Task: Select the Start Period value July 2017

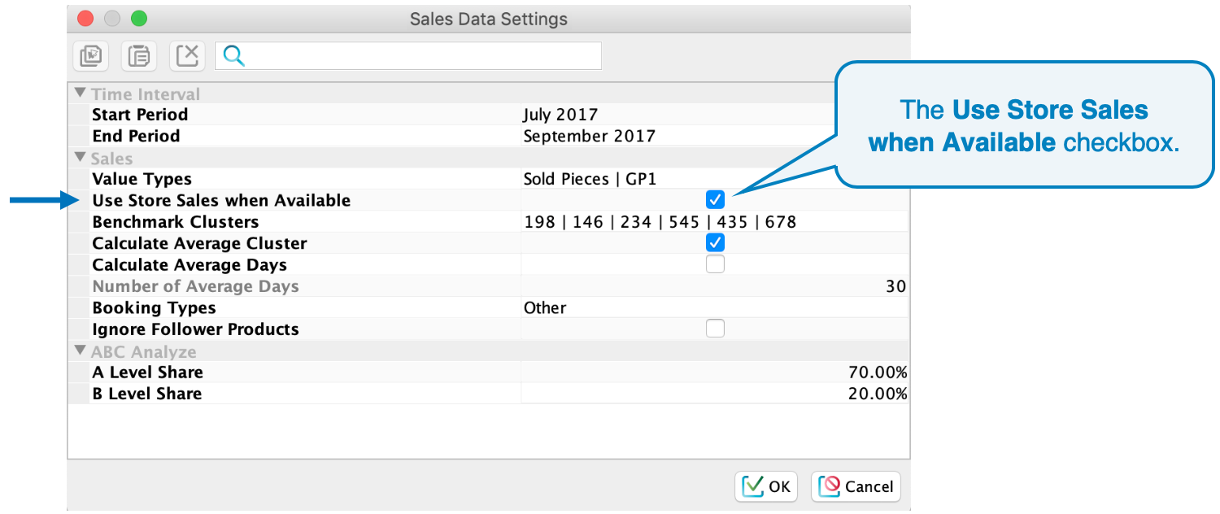Action: coord(560,115)
